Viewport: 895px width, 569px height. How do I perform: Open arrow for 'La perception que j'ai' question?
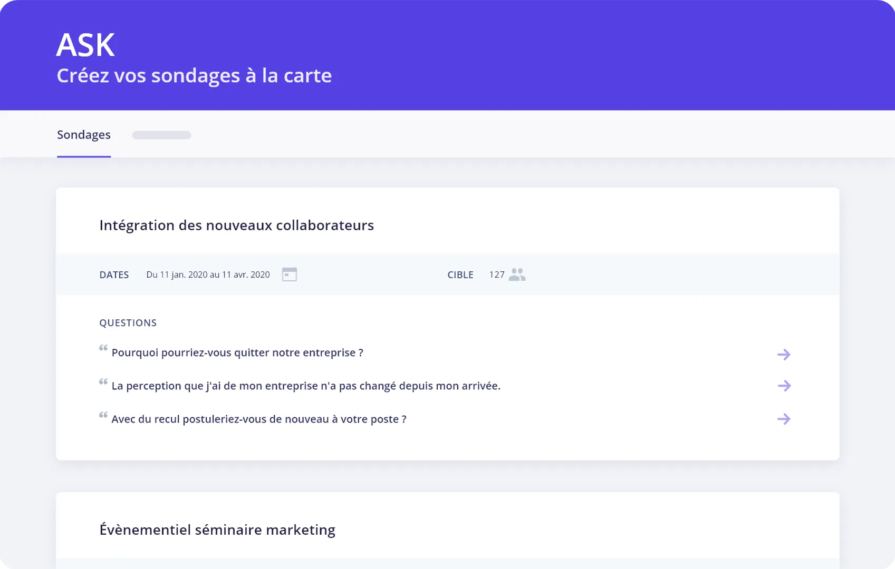pos(784,386)
